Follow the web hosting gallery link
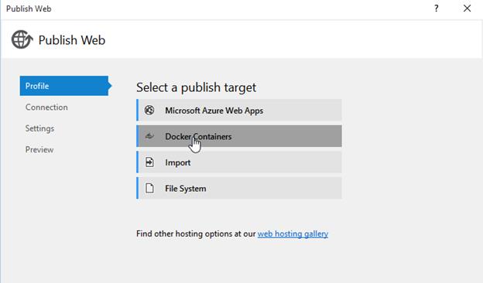This screenshot has width=483, height=283. (293, 234)
